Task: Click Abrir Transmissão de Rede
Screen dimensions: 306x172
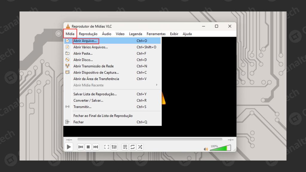Action: (x=94, y=66)
